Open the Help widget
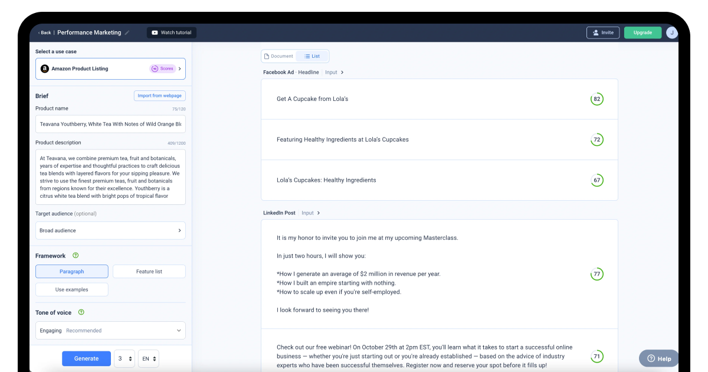Screen dimensions: 708x372 [x=659, y=358]
